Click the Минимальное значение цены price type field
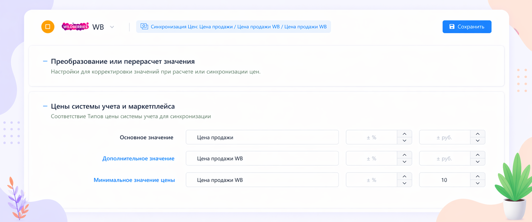 click(x=262, y=180)
